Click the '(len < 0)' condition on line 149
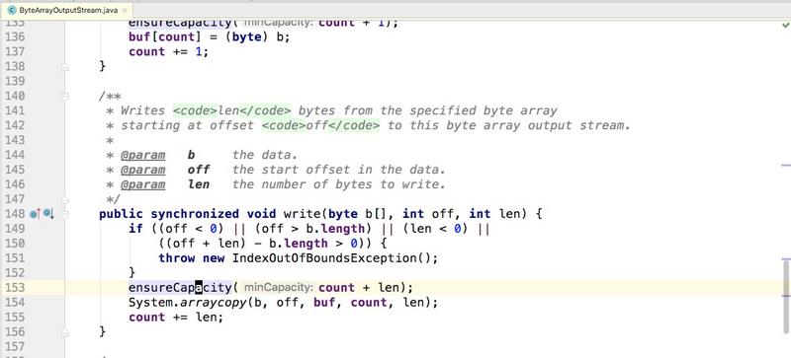Image resolution: width=791 pixels, height=358 pixels. point(436,229)
